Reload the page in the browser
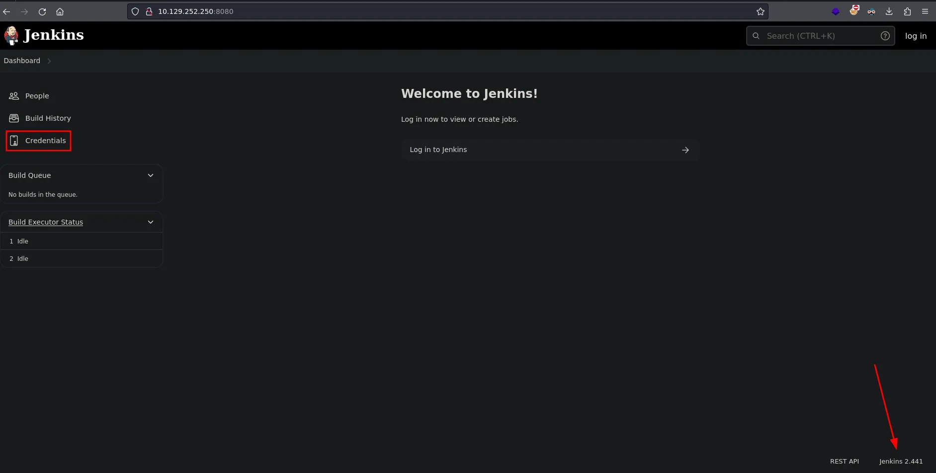This screenshot has width=936, height=473. 42,11
